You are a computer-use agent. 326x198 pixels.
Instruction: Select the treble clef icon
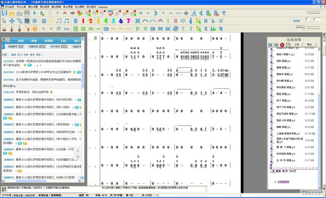click(x=191, y=21)
